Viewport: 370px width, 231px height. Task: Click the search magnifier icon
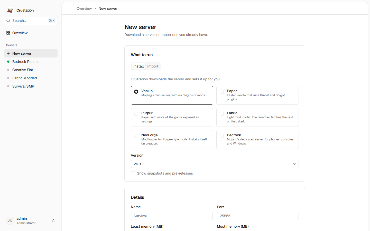pyautogui.click(x=8, y=21)
